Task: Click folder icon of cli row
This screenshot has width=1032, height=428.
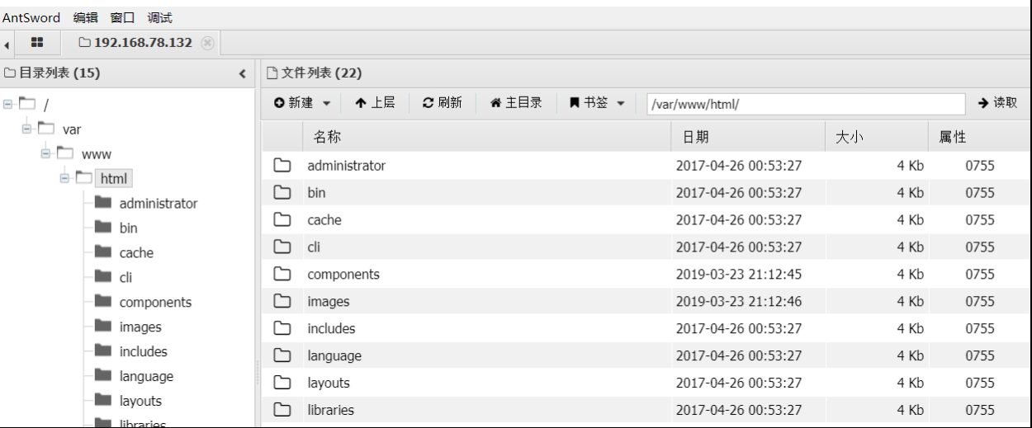Action: pyautogui.click(x=282, y=247)
